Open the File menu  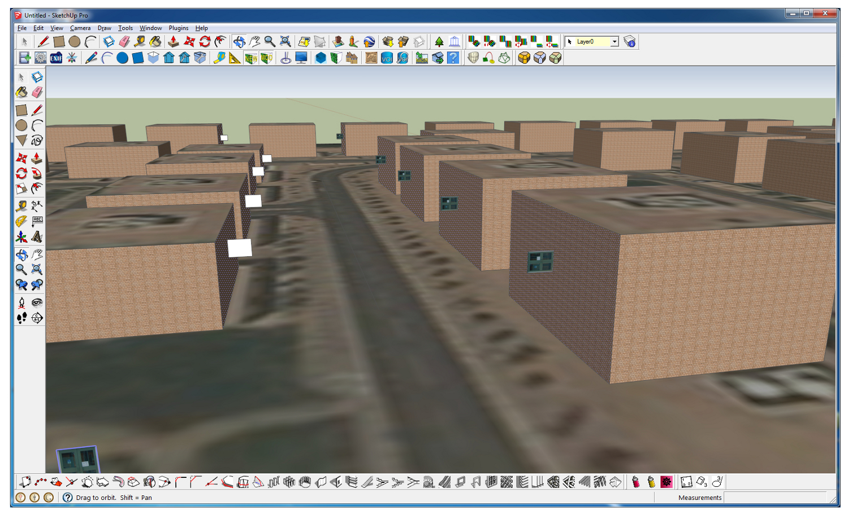tap(22, 28)
